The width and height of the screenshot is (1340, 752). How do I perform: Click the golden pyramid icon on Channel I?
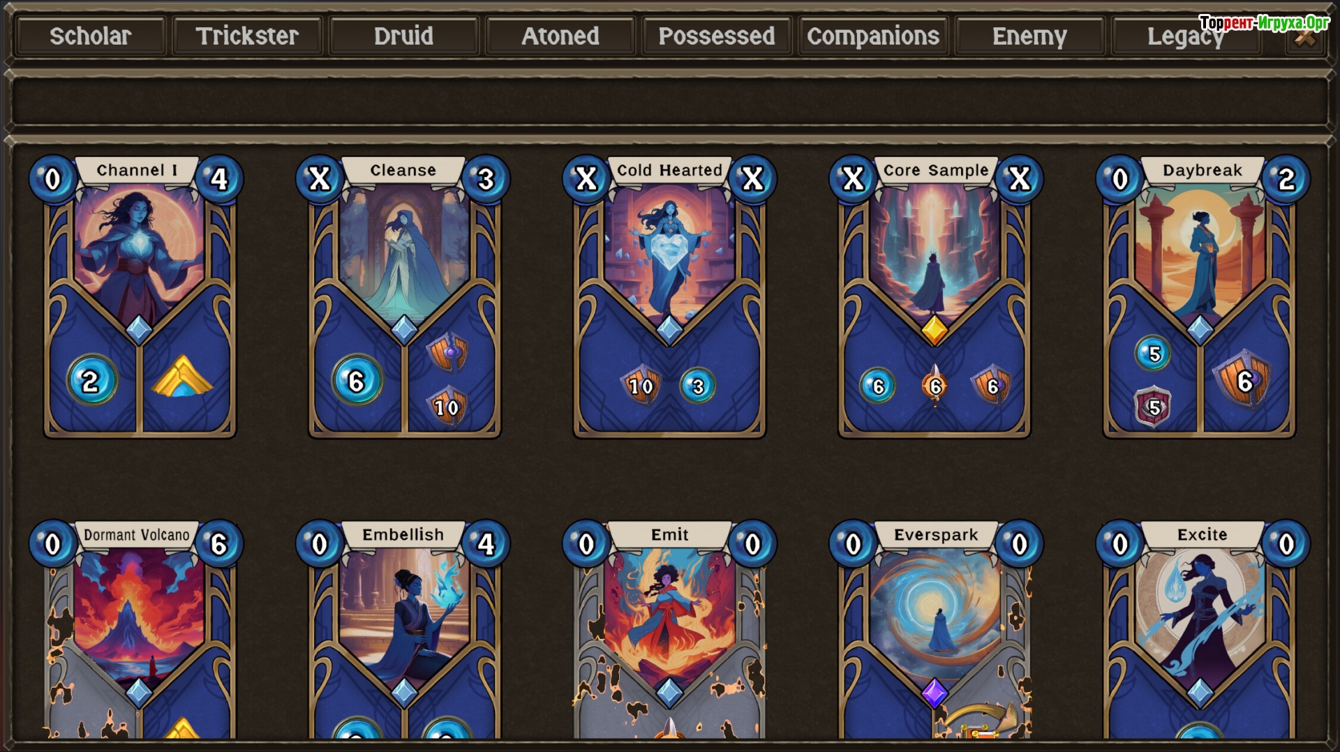182,377
